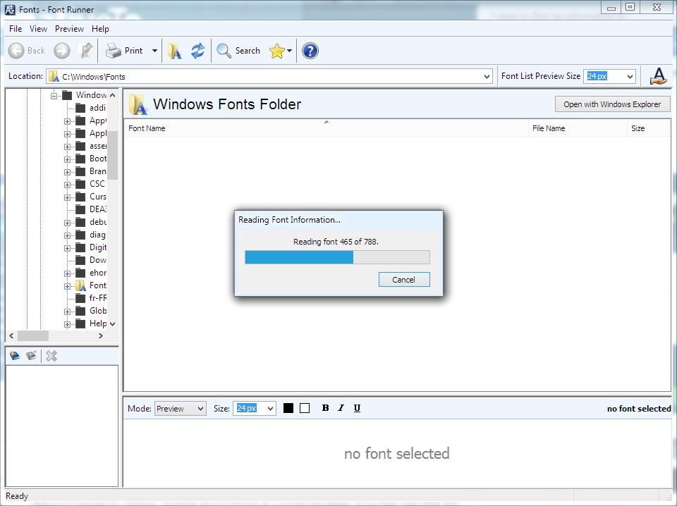Toggle underline formatting in preview bar

tap(357, 408)
